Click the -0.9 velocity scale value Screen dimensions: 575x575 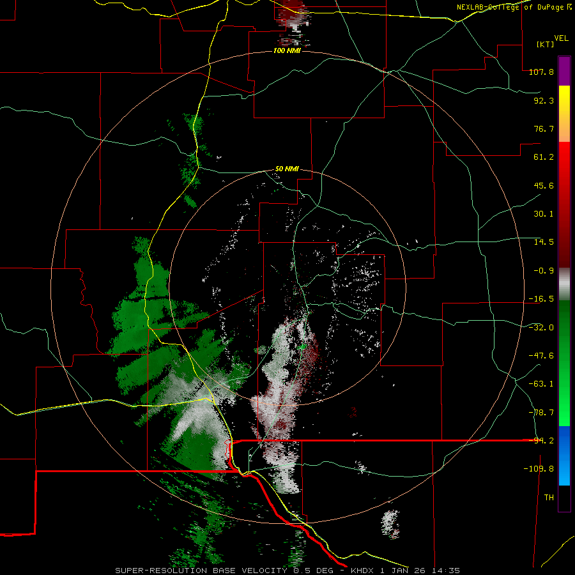pyautogui.click(x=544, y=271)
